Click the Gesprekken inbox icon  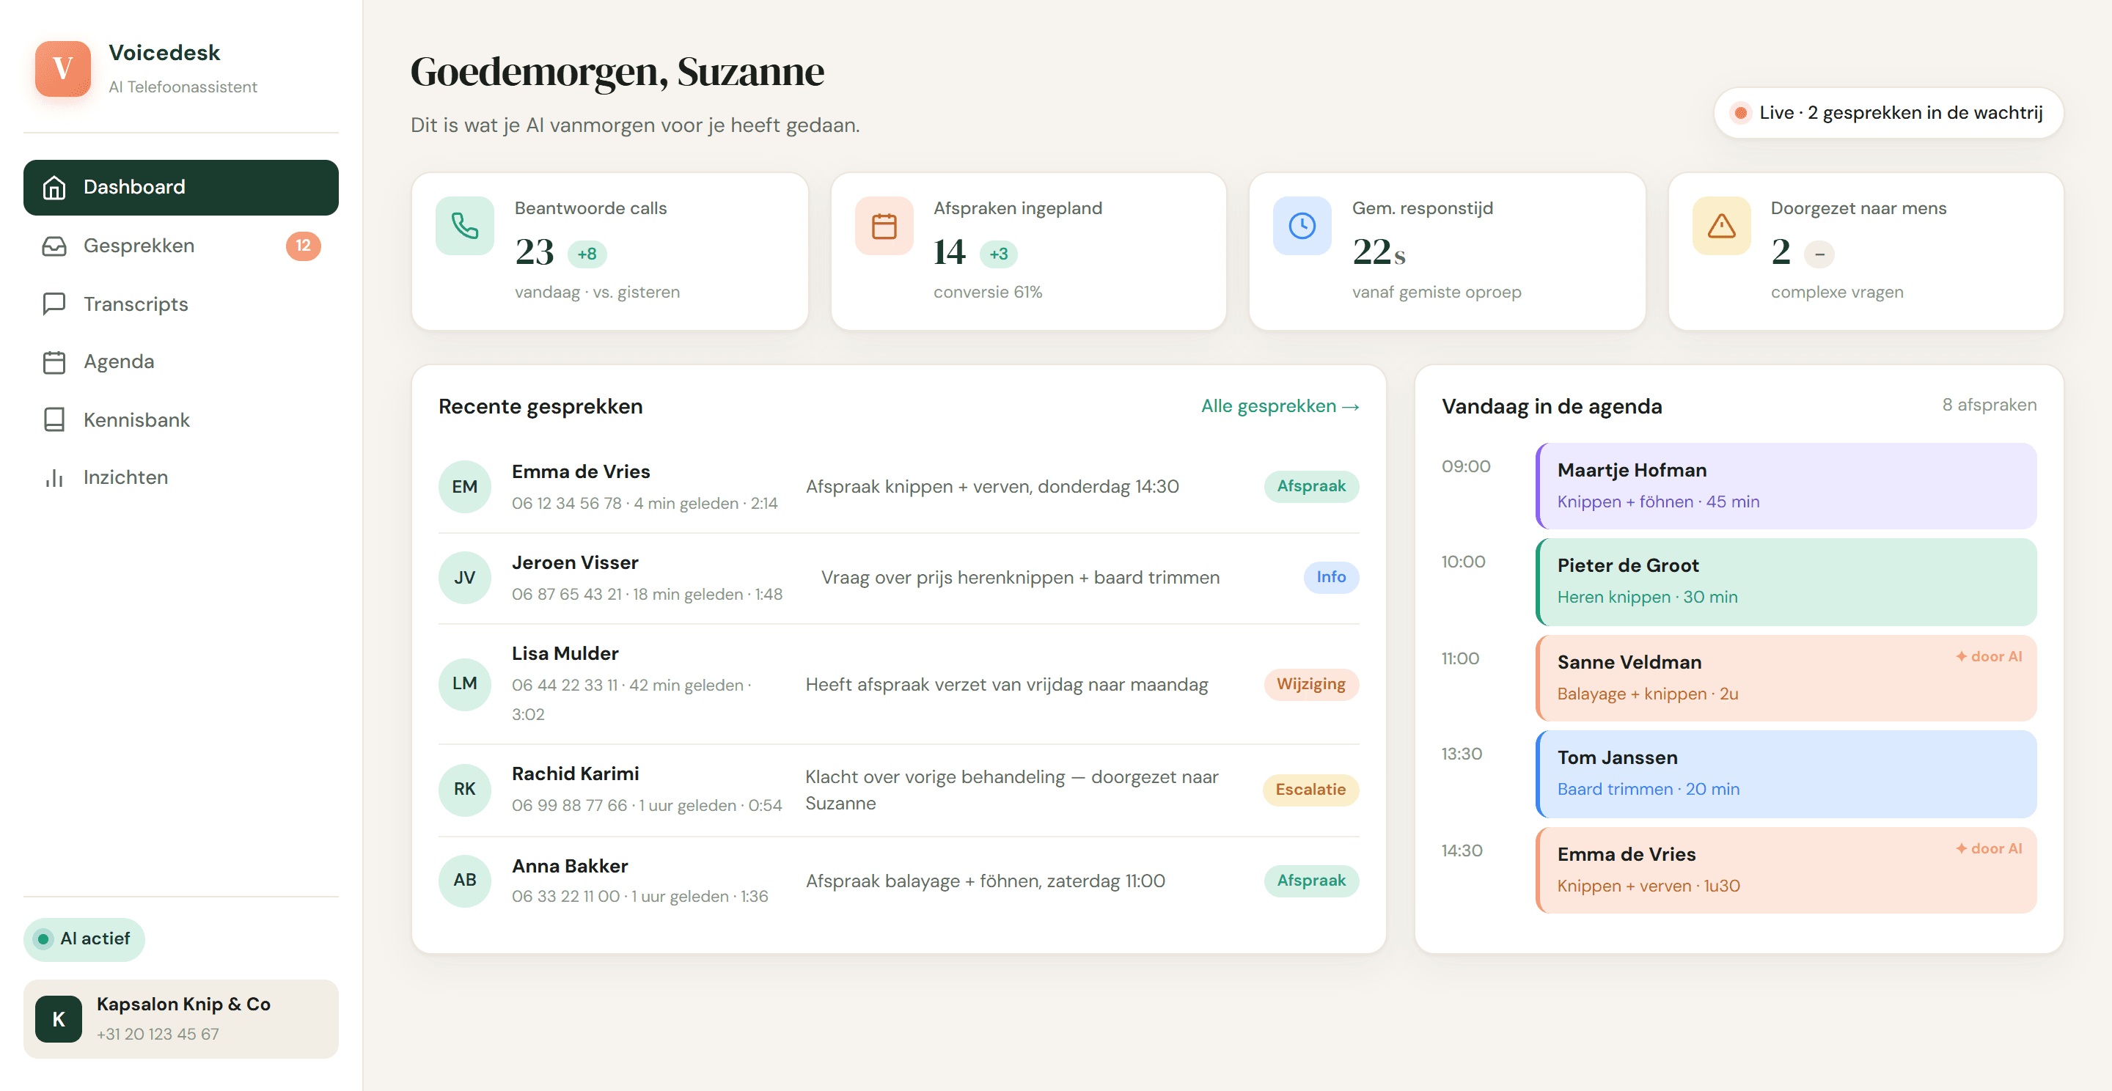coord(54,246)
